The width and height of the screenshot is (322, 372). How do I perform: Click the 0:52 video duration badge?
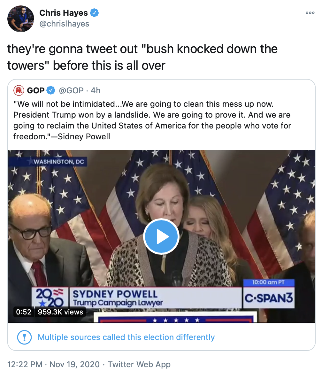click(23, 312)
